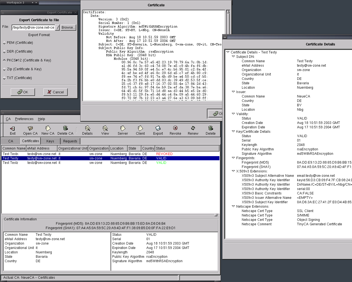Click Cancel in Export Certificate dialog
Viewport: 352px width, 282px height.
coord(55,92)
